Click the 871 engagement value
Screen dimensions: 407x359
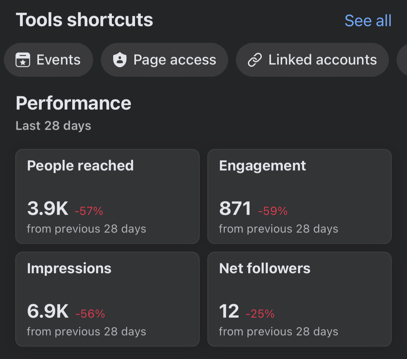click(235, 209)
